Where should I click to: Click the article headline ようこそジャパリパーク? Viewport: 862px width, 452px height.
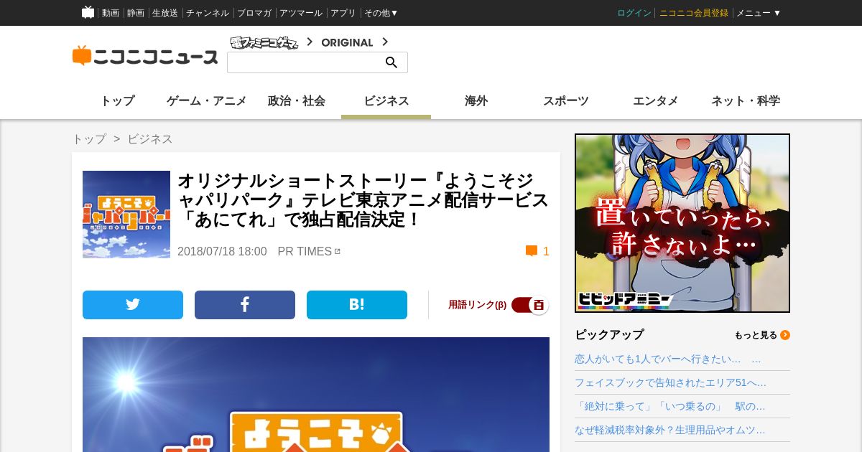coord(363,200)
